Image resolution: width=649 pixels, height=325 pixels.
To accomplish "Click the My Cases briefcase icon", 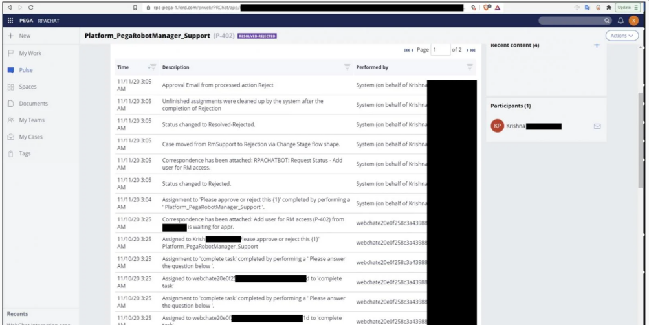I will pos(11,137).
